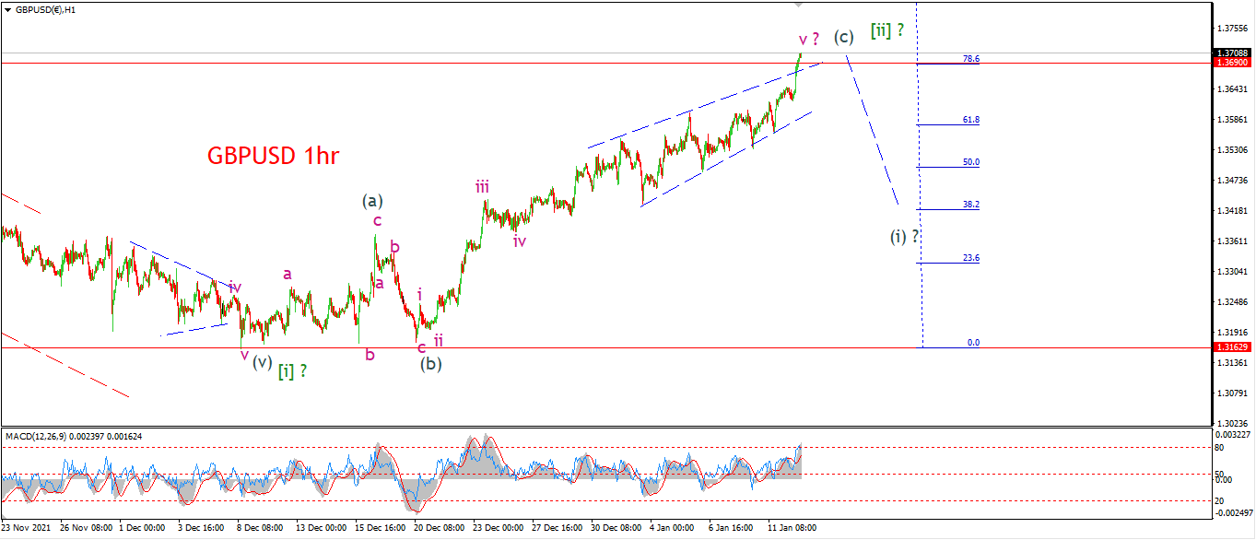The height and width of the screenshot is (540, 1256).
Task: Click the 23.6 Fibonacci level label
Action: point(970,259)
